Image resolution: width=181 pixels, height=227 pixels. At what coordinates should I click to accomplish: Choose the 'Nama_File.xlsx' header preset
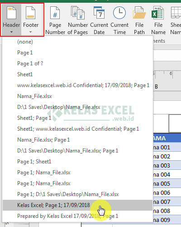[78, 96]
